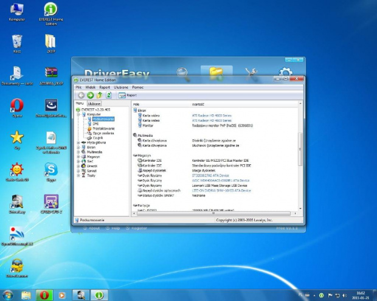Expand the Sieć tree node
Screen dimensions: 377x301
78,161
